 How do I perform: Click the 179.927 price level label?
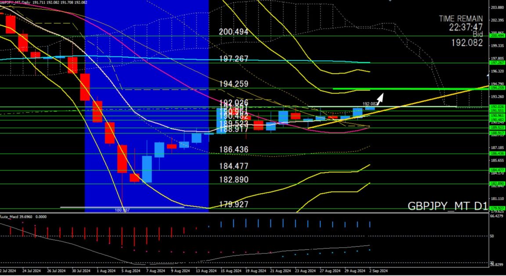(x=234, y=205)
